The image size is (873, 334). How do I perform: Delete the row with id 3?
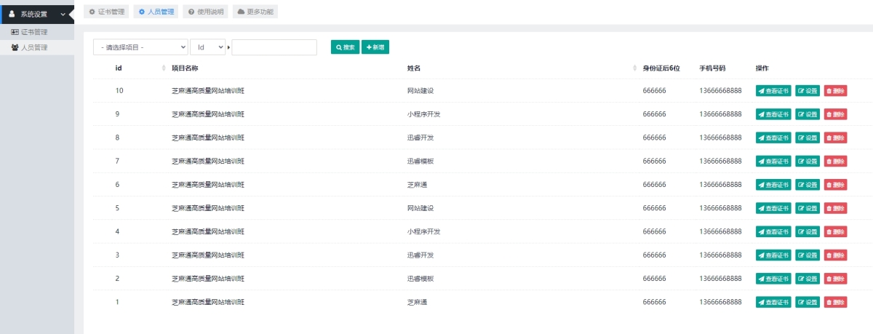835,255
